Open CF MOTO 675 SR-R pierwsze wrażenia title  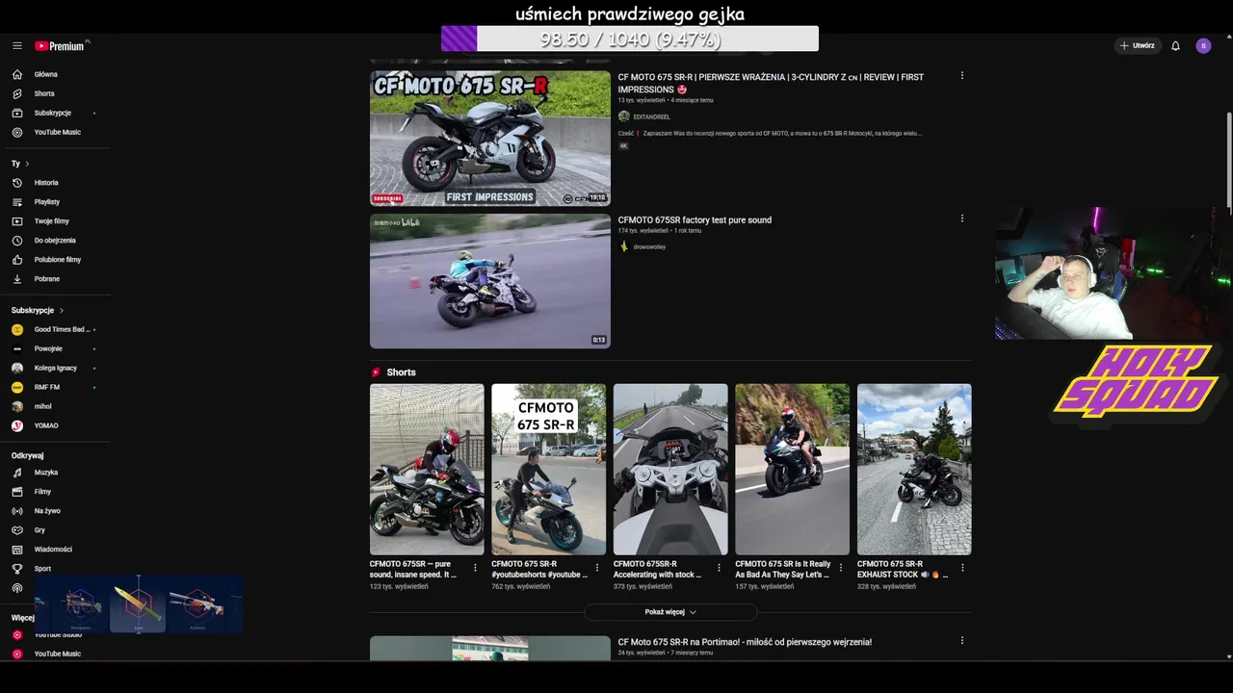tap(771, 83)
